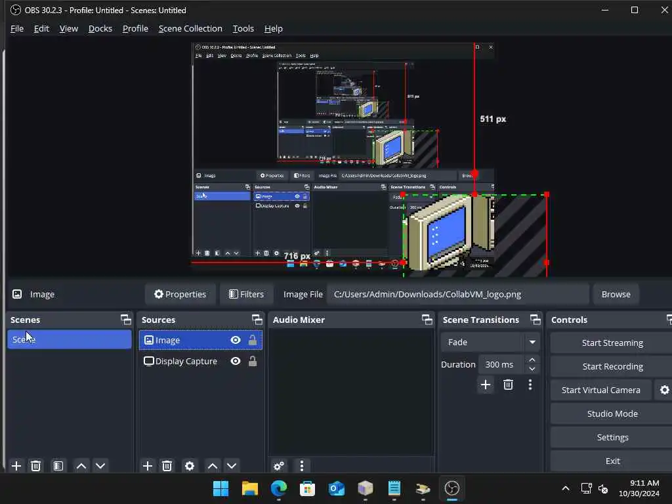This screenshot has width=672, height=504.
Task: Switch to OBS Studio taskbar icon
Action: (451, 488)
